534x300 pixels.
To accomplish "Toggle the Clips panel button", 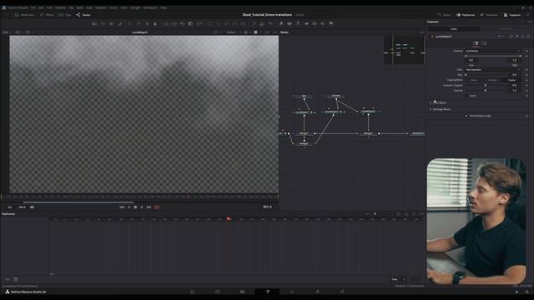I will 65,15.
